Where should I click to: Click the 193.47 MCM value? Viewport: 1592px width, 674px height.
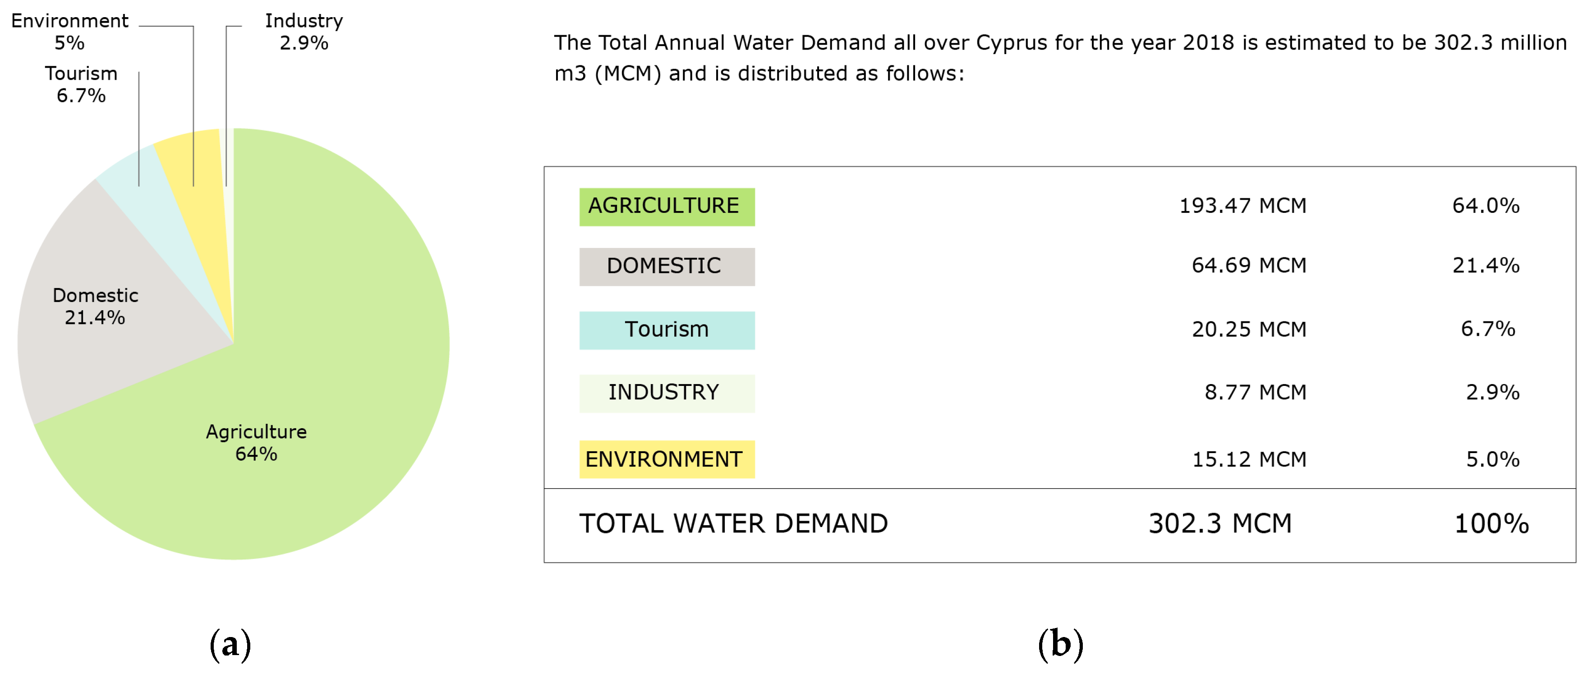[x=1242, y=206]
